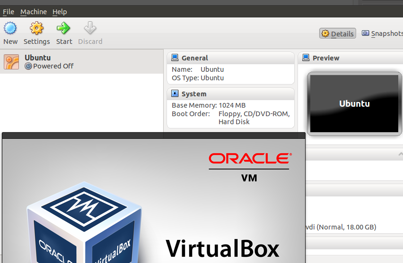This screenshot has width=403, height=263.
Task: Start the VM with green arrow icon
Action: (63, 28)
